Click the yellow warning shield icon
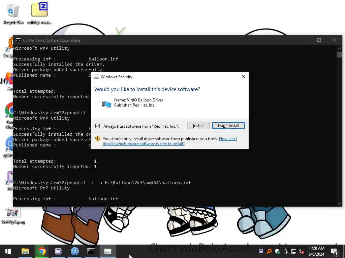Viewport: 345px width, 258px height. click(98, 139)
